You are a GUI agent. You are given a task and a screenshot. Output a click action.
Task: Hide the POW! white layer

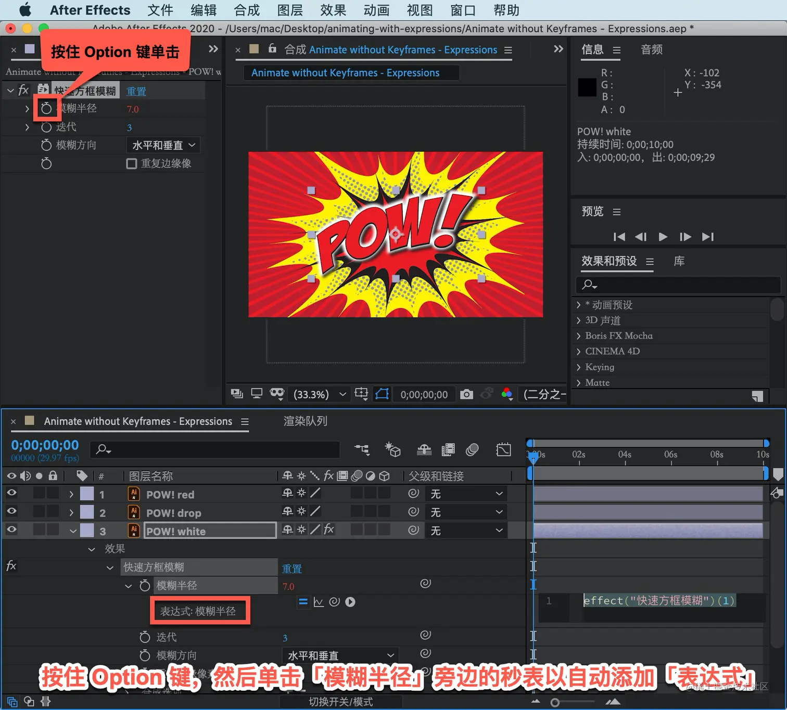point(11,530)
